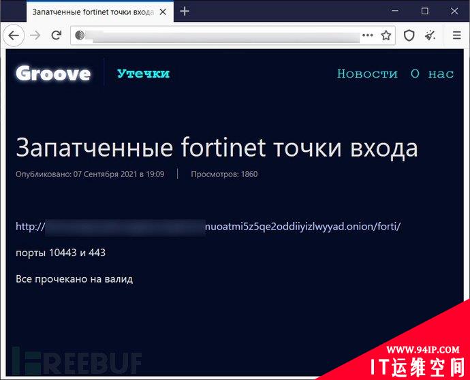470x380 pixels.
Task: Open the Tor onion site identity icon
Action: 80,35
